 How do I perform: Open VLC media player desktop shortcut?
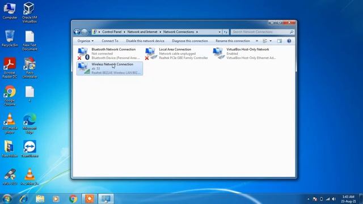(x=10, y=124)
